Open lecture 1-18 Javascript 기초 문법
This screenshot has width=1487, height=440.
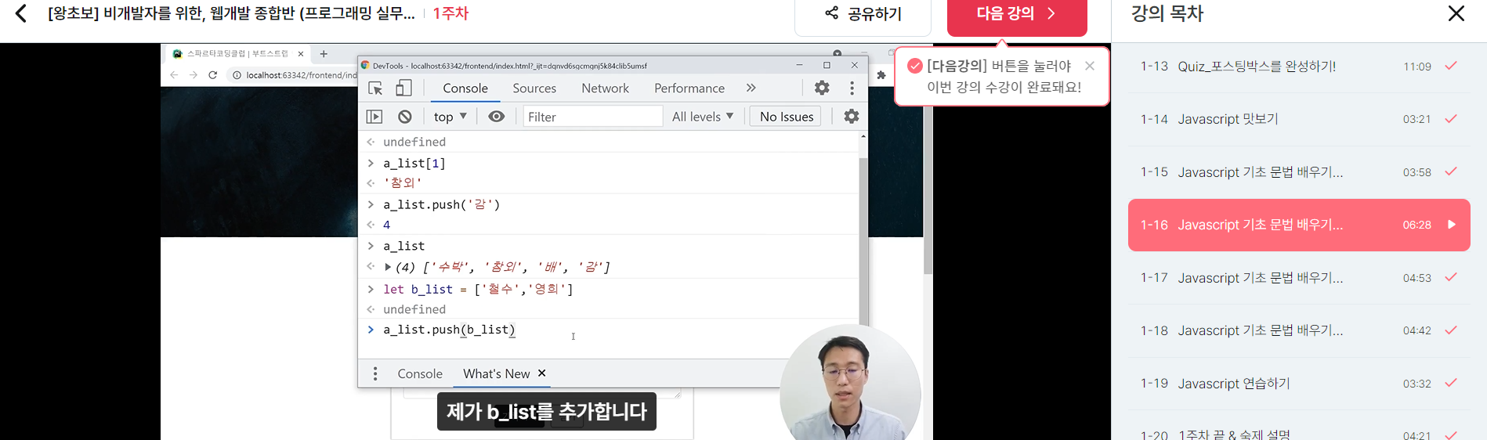[x=1299, y=330]
